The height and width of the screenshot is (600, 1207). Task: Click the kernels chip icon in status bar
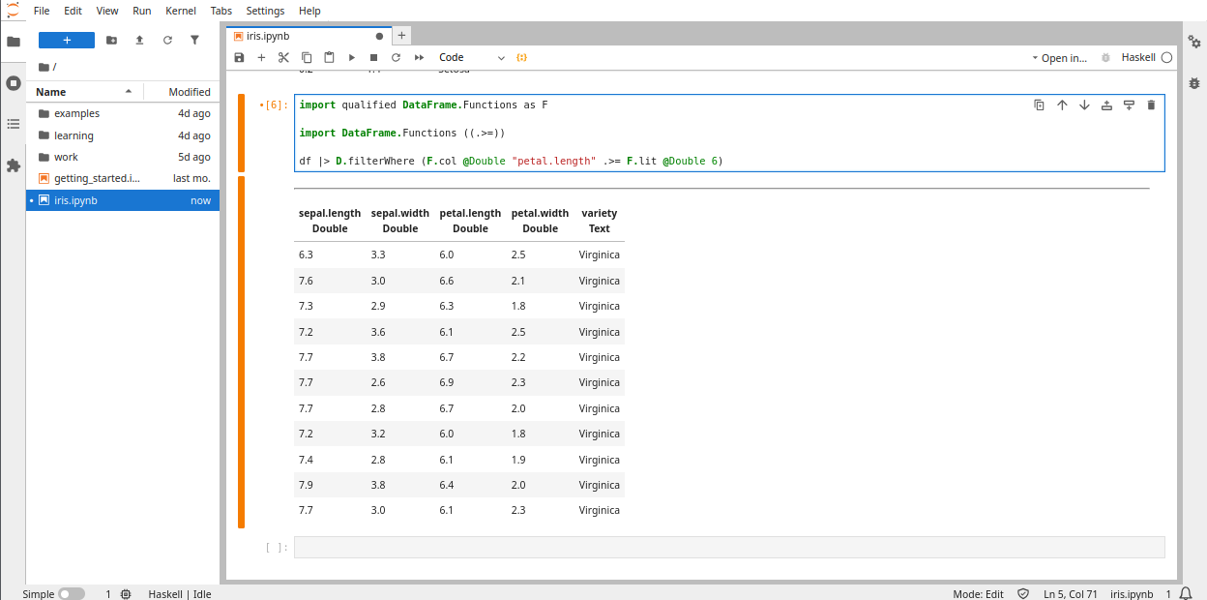tap(126, 593)
